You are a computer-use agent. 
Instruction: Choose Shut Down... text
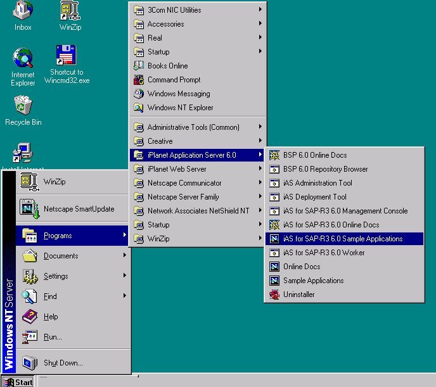coord(63,363)
